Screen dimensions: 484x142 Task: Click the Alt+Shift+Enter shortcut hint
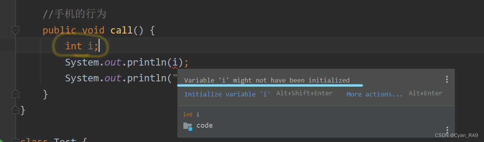(304, 93)
